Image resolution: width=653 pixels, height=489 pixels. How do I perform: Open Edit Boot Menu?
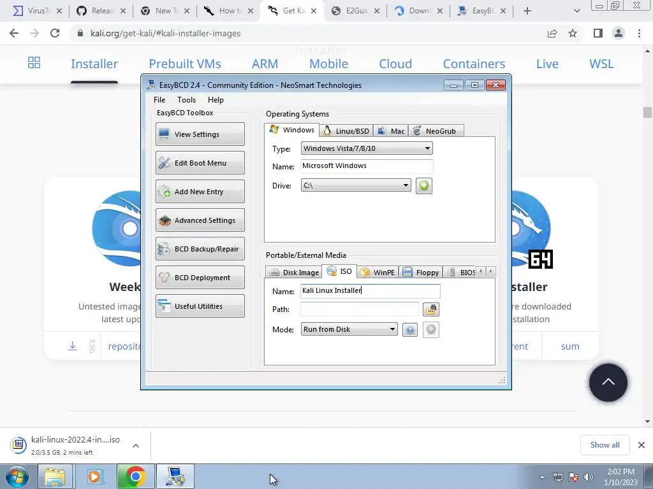pyautogui.click(x=200, y=162)
